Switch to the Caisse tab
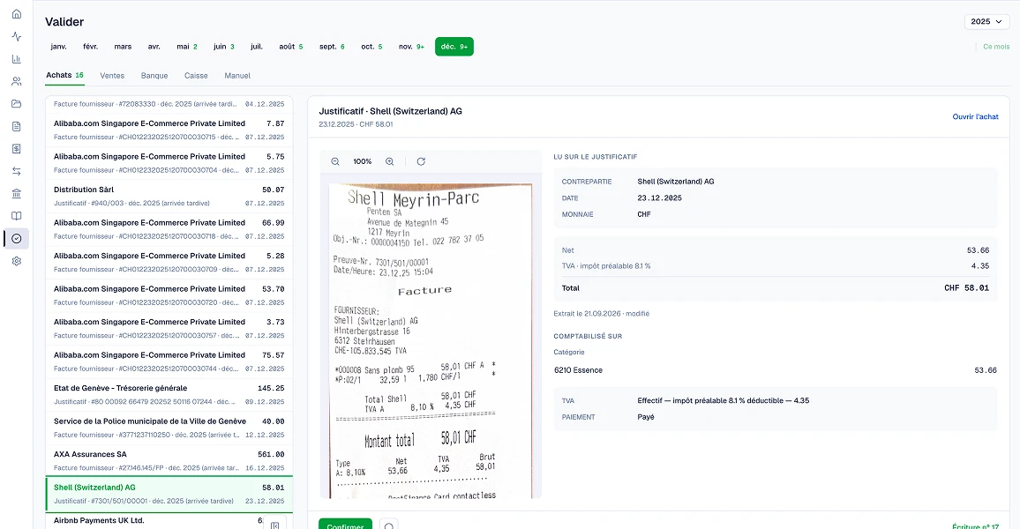 [196, 76]
